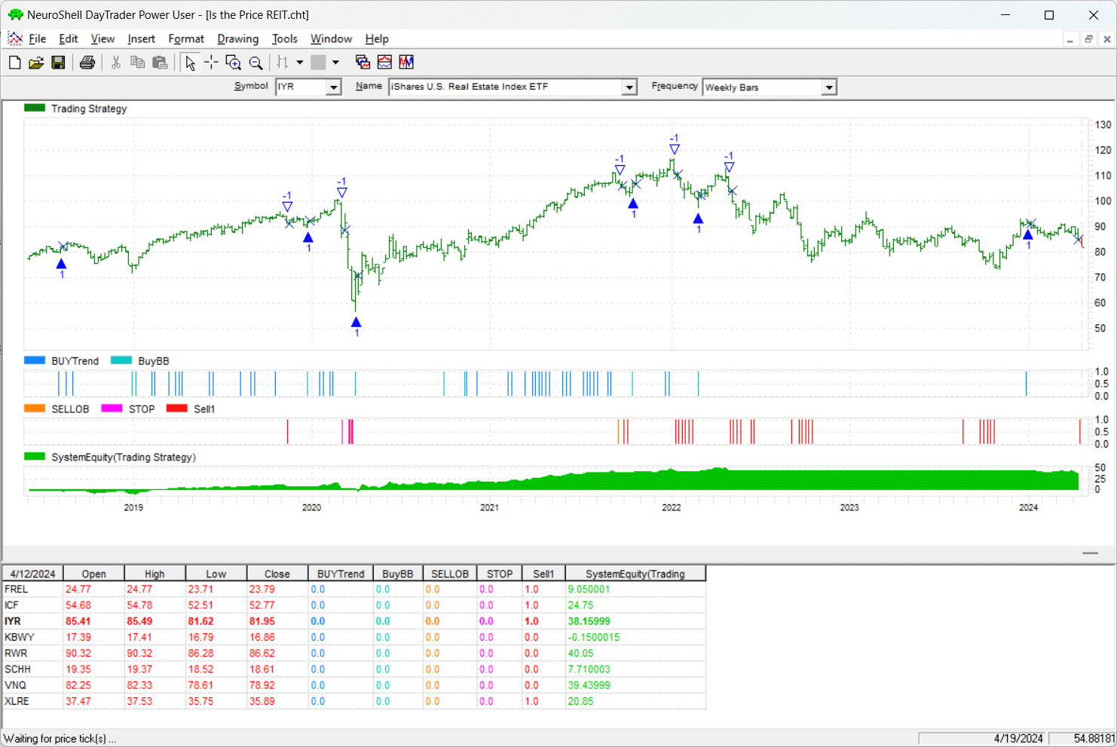
Task: Click the SystemEquity(Trading column header
Action: pyautogui.click(x=635, y=574)
